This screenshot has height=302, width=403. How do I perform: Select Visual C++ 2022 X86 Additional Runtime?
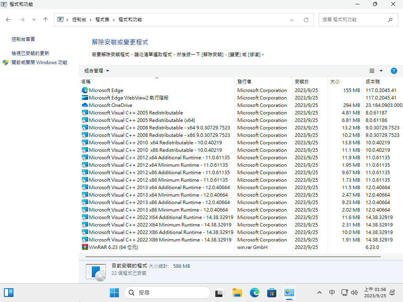click(x=161, y=232)
